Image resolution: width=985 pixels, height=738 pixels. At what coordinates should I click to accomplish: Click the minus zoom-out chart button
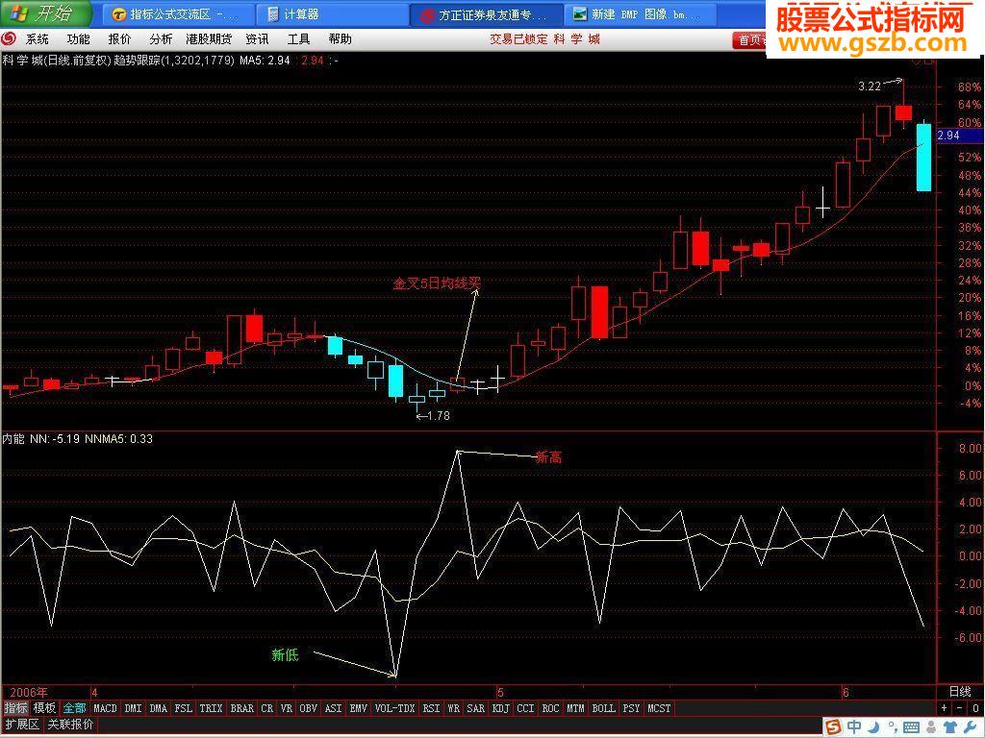point(959,708)
